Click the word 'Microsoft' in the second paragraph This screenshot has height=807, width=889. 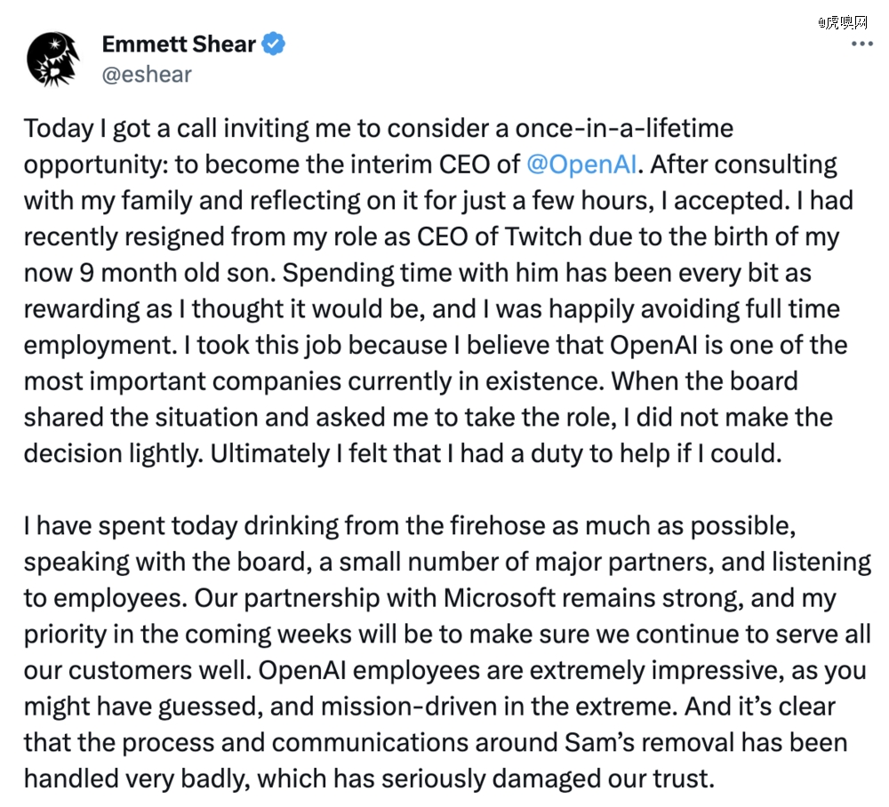(499, 598)
